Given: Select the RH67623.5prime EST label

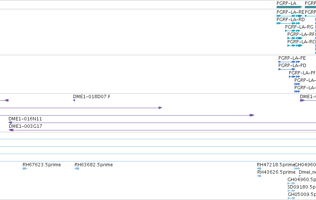Looking at the screenshot, I should coord(42,165).
